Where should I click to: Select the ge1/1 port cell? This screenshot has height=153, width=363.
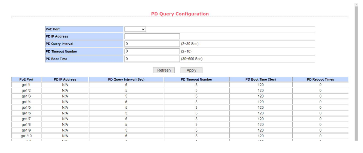27,85
